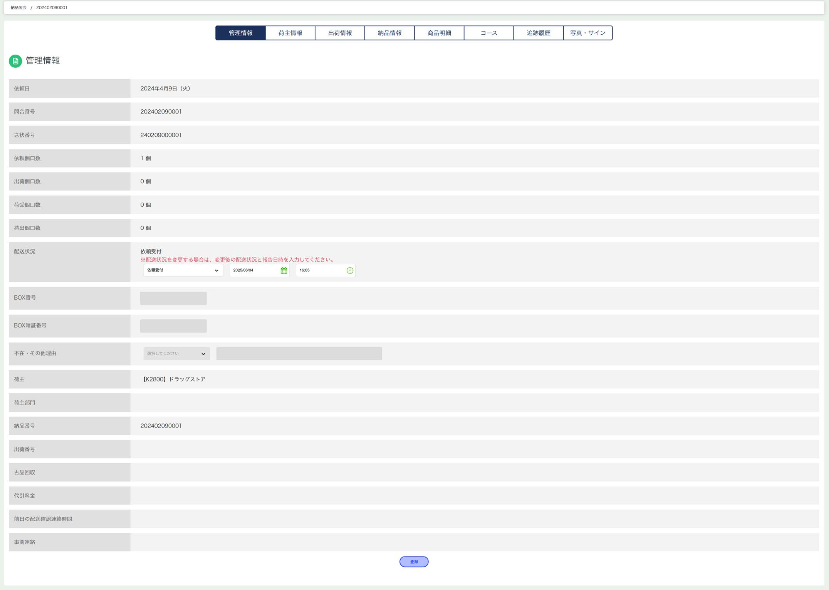Expand the 依頼受付 delivery status dropdown
Viewport: 829px width, 590px height.
click(183, 270)
